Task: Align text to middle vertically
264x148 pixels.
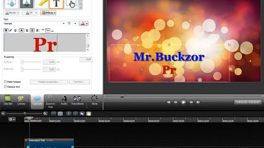Action: (48, 30)
